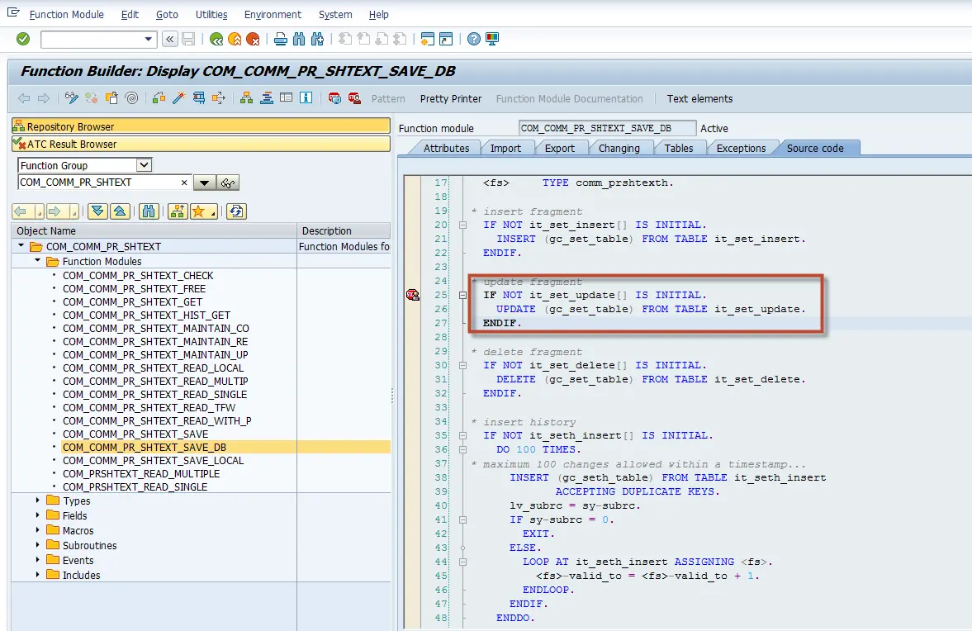Collapse the IF block at line 20
The image size is (972, 631).
click(x=463, y=225)
